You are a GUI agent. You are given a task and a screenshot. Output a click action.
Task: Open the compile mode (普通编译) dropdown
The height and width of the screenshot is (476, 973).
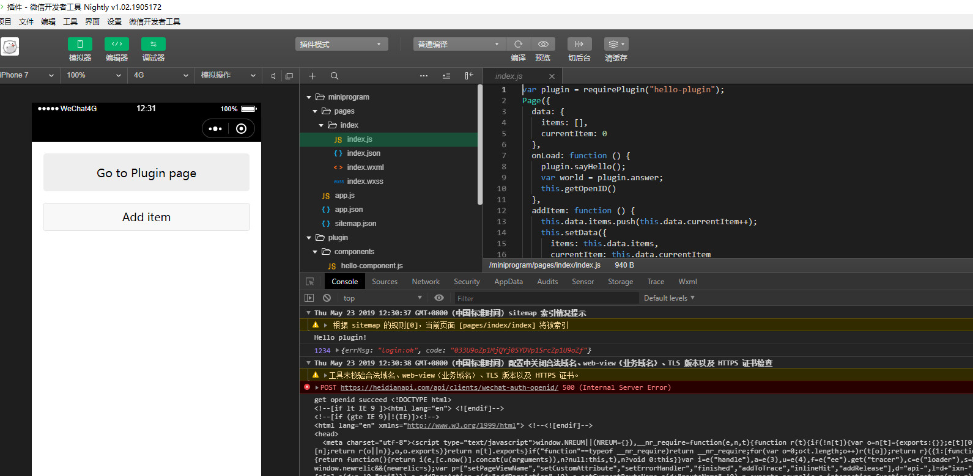[459, 44]
